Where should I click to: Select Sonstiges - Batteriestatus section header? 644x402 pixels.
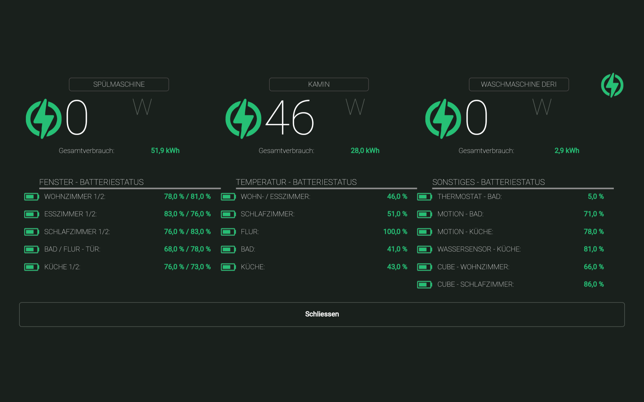tap(488, 182)
